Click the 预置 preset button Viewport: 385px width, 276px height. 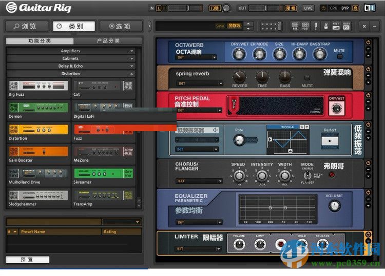pyautogui.click(x=28, y=260)
